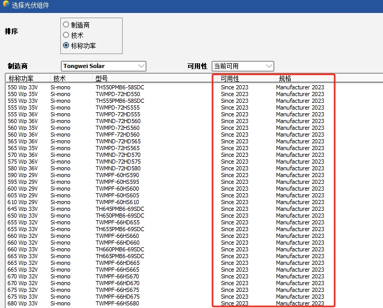
Task: Select module TWMND-72HD570
Action: [x=118, y=155]
